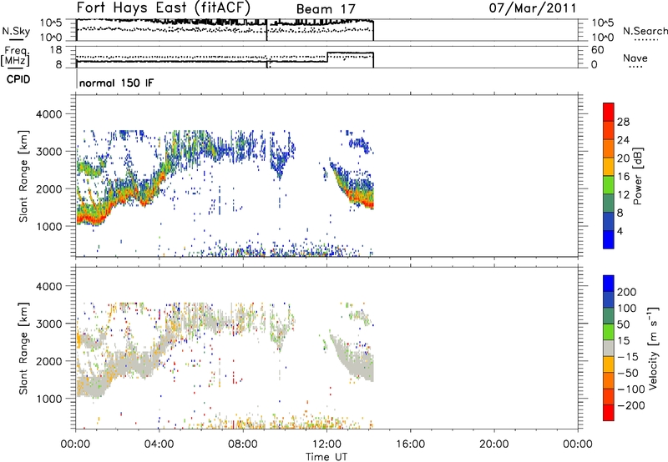Click the date '07/Mar/2011'
Image resolution: width=668 pixels, height=462 pixels.
pyautogui.click(x=533, y=8)
